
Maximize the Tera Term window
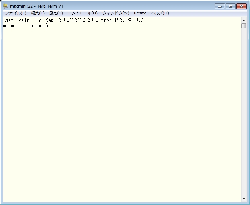coord(230,6)
